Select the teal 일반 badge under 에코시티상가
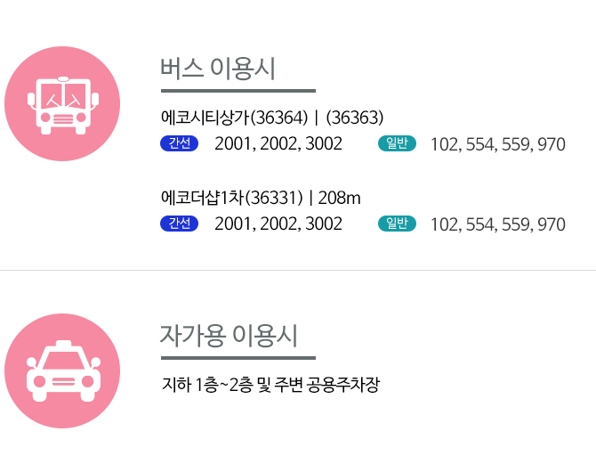The height and width of the screenshot is (472, 596). pos(397,143)
